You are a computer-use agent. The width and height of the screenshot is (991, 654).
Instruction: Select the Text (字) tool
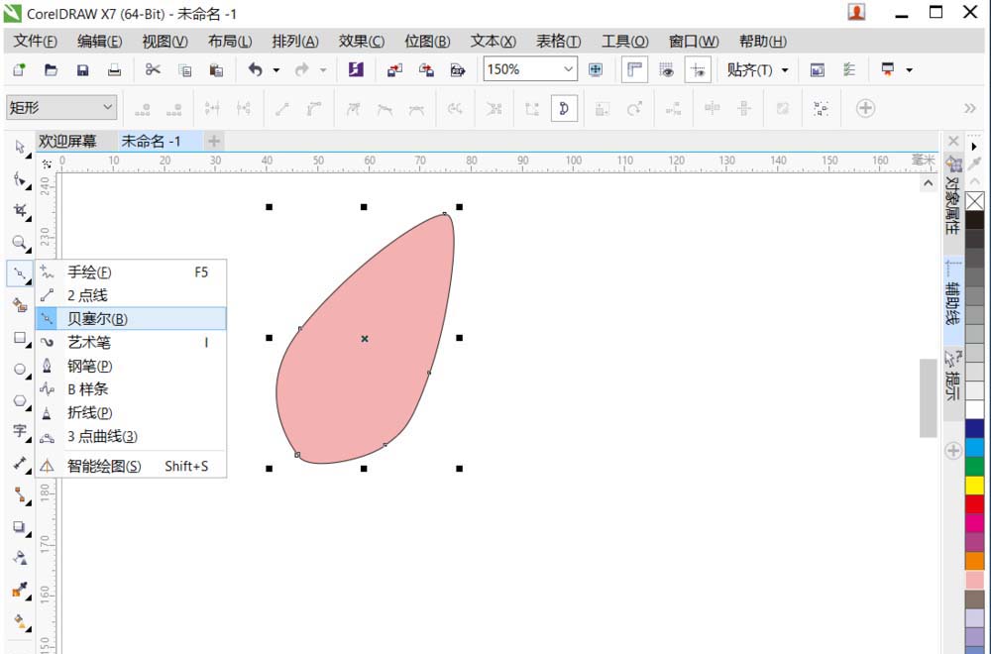[20, 431]
